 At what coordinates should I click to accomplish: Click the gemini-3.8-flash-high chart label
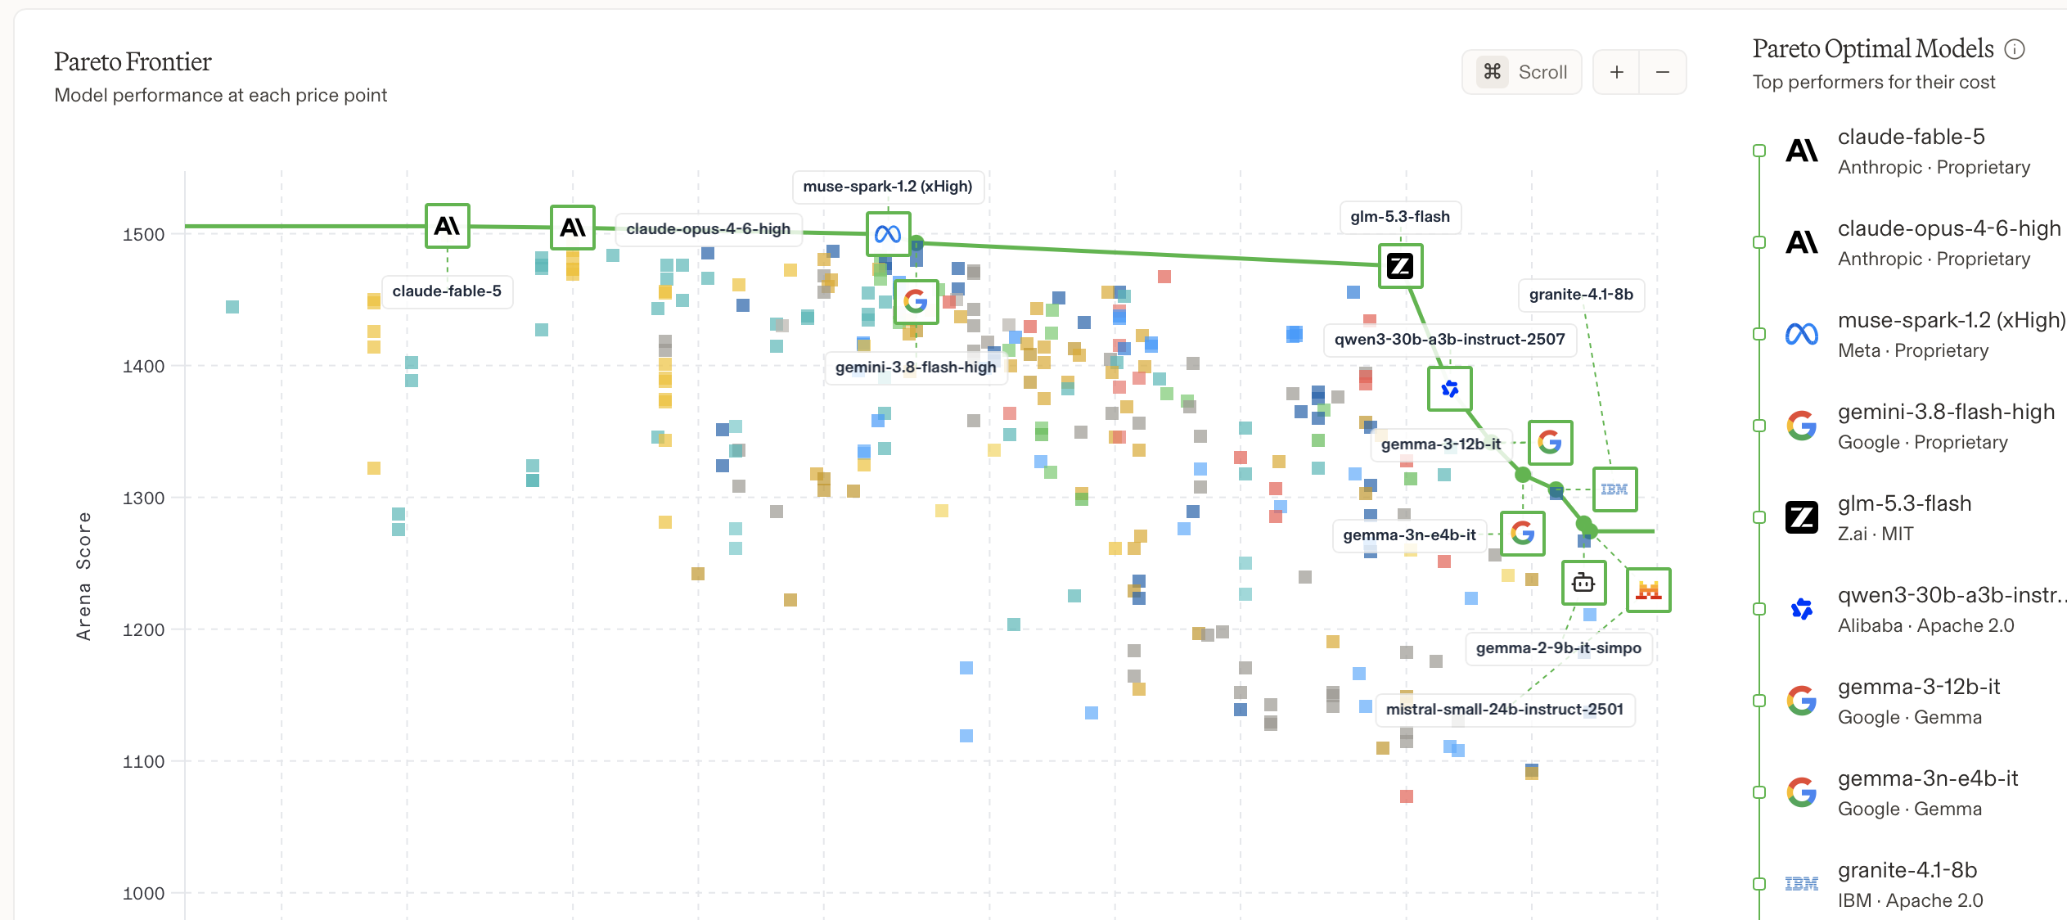coord(916,368)
